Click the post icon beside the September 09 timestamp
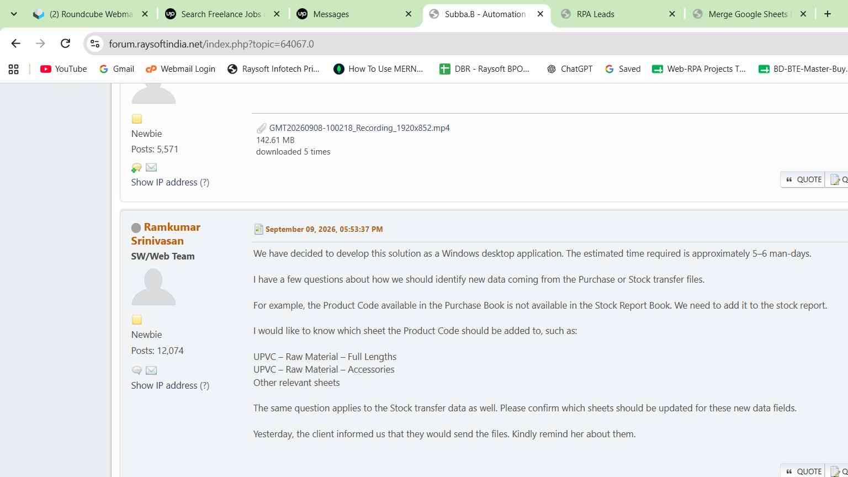Viewport: 848px width, 477px height. pos(258,229)
